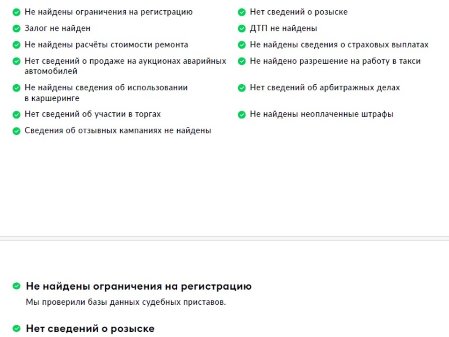Open "Не найдены сведения о страховых выплатах"

coord(339,45)
